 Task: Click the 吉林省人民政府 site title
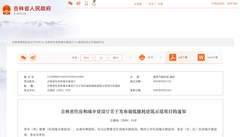click(x=32, y=9)
